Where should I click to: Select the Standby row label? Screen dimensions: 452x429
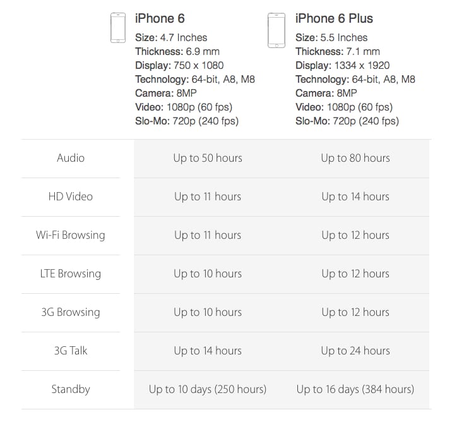click(71, 389)
